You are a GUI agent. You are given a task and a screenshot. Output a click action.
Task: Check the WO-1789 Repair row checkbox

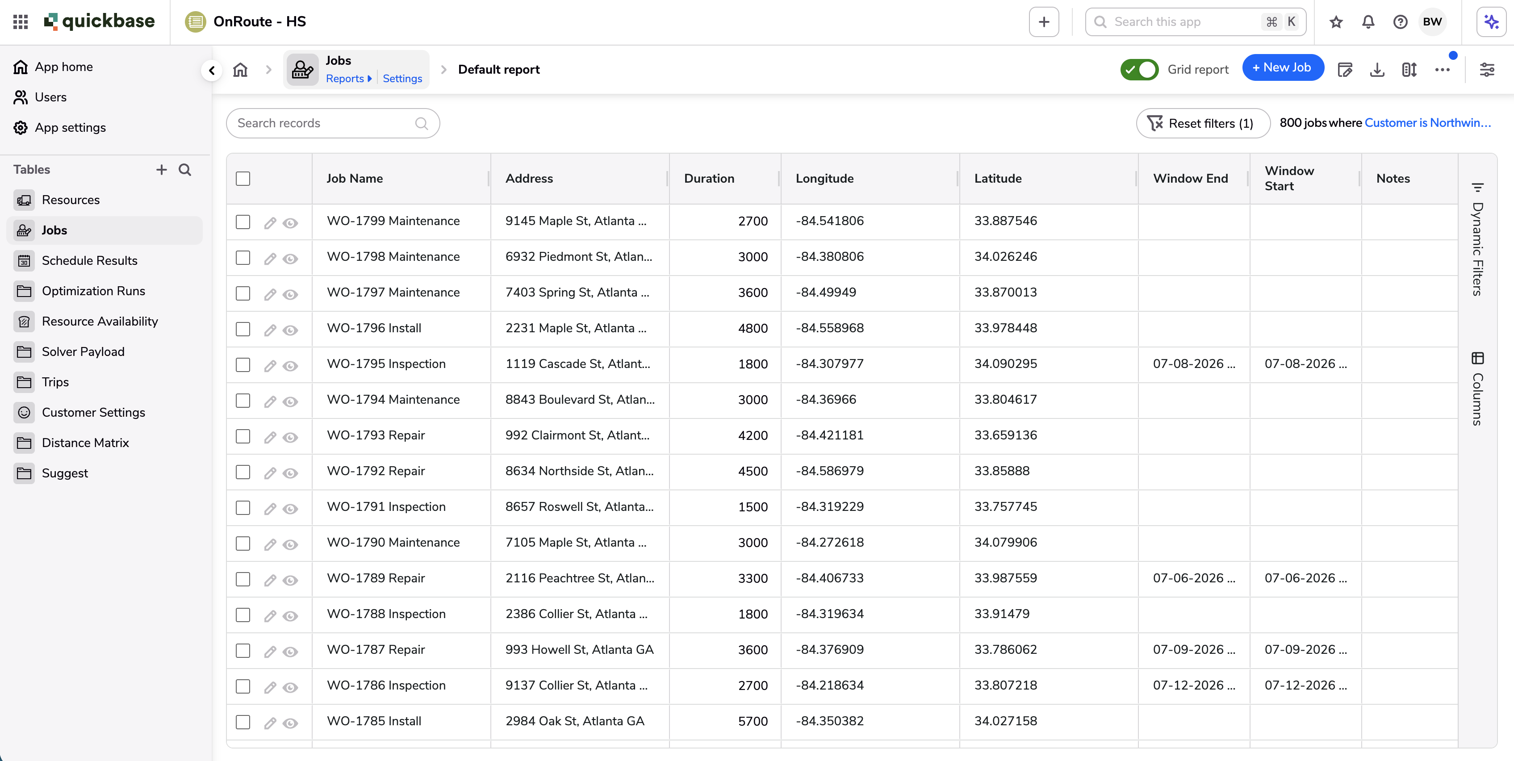coord(243,579)
